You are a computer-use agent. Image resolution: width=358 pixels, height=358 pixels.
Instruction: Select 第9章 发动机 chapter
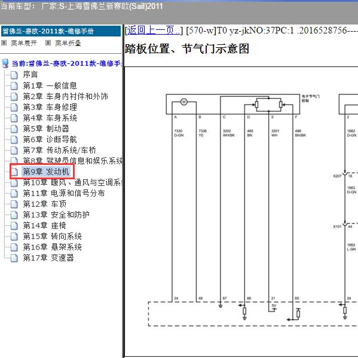[46, 172]
